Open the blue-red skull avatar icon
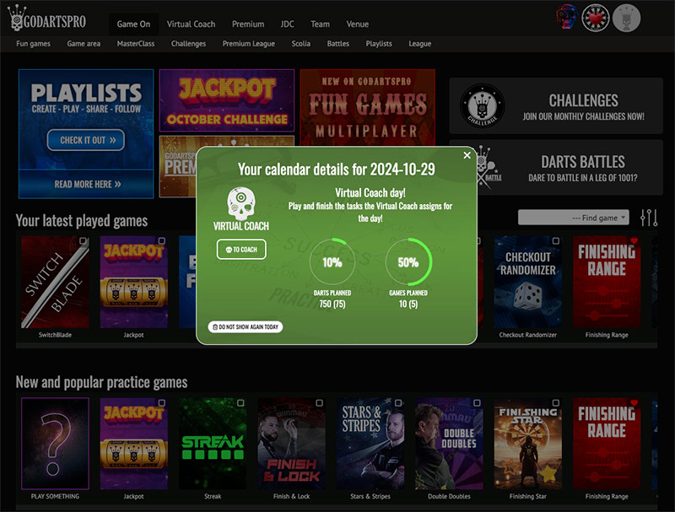Screen dimensions: 675x512 (565, 18)
